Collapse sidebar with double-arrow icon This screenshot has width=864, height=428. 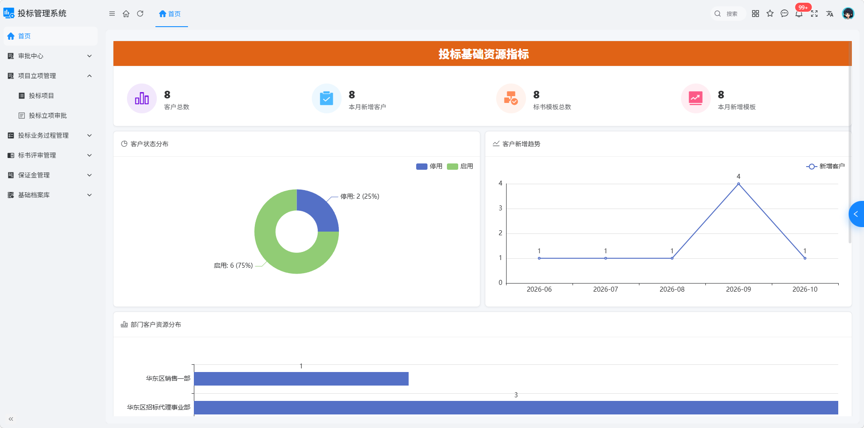pyautogui.click(x=11, y=419)
